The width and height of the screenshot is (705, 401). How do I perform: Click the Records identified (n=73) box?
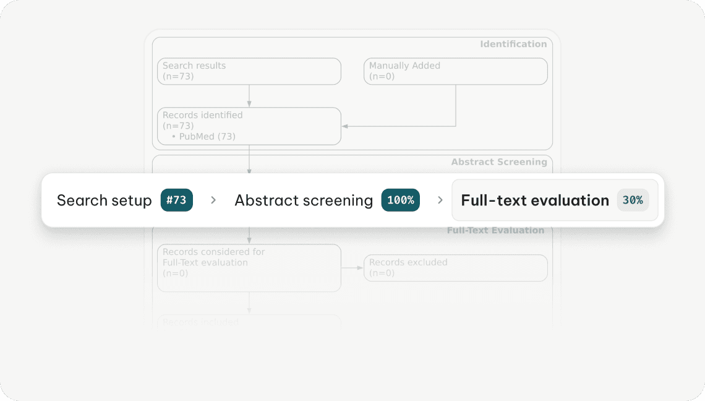(249, 126)
